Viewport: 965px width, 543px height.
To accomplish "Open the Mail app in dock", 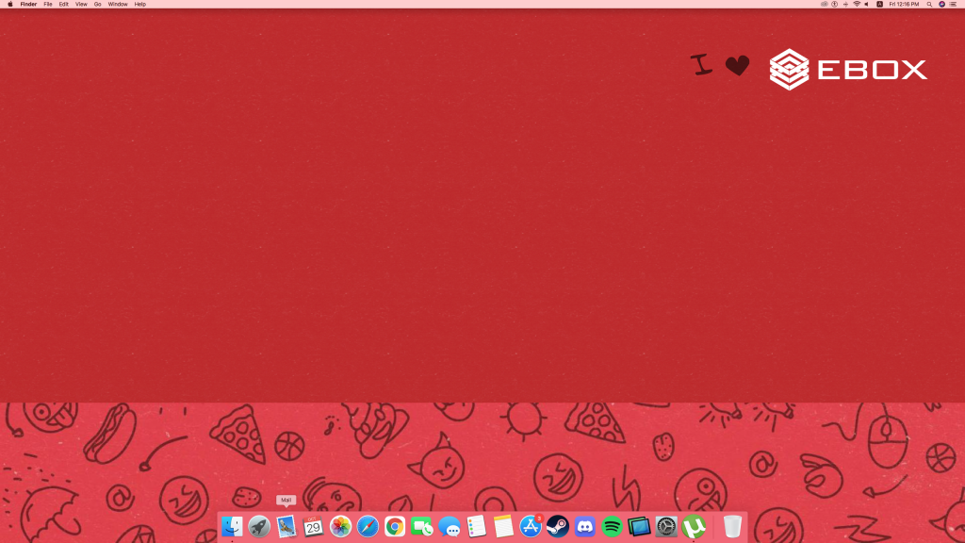I will tap(286, 526).
